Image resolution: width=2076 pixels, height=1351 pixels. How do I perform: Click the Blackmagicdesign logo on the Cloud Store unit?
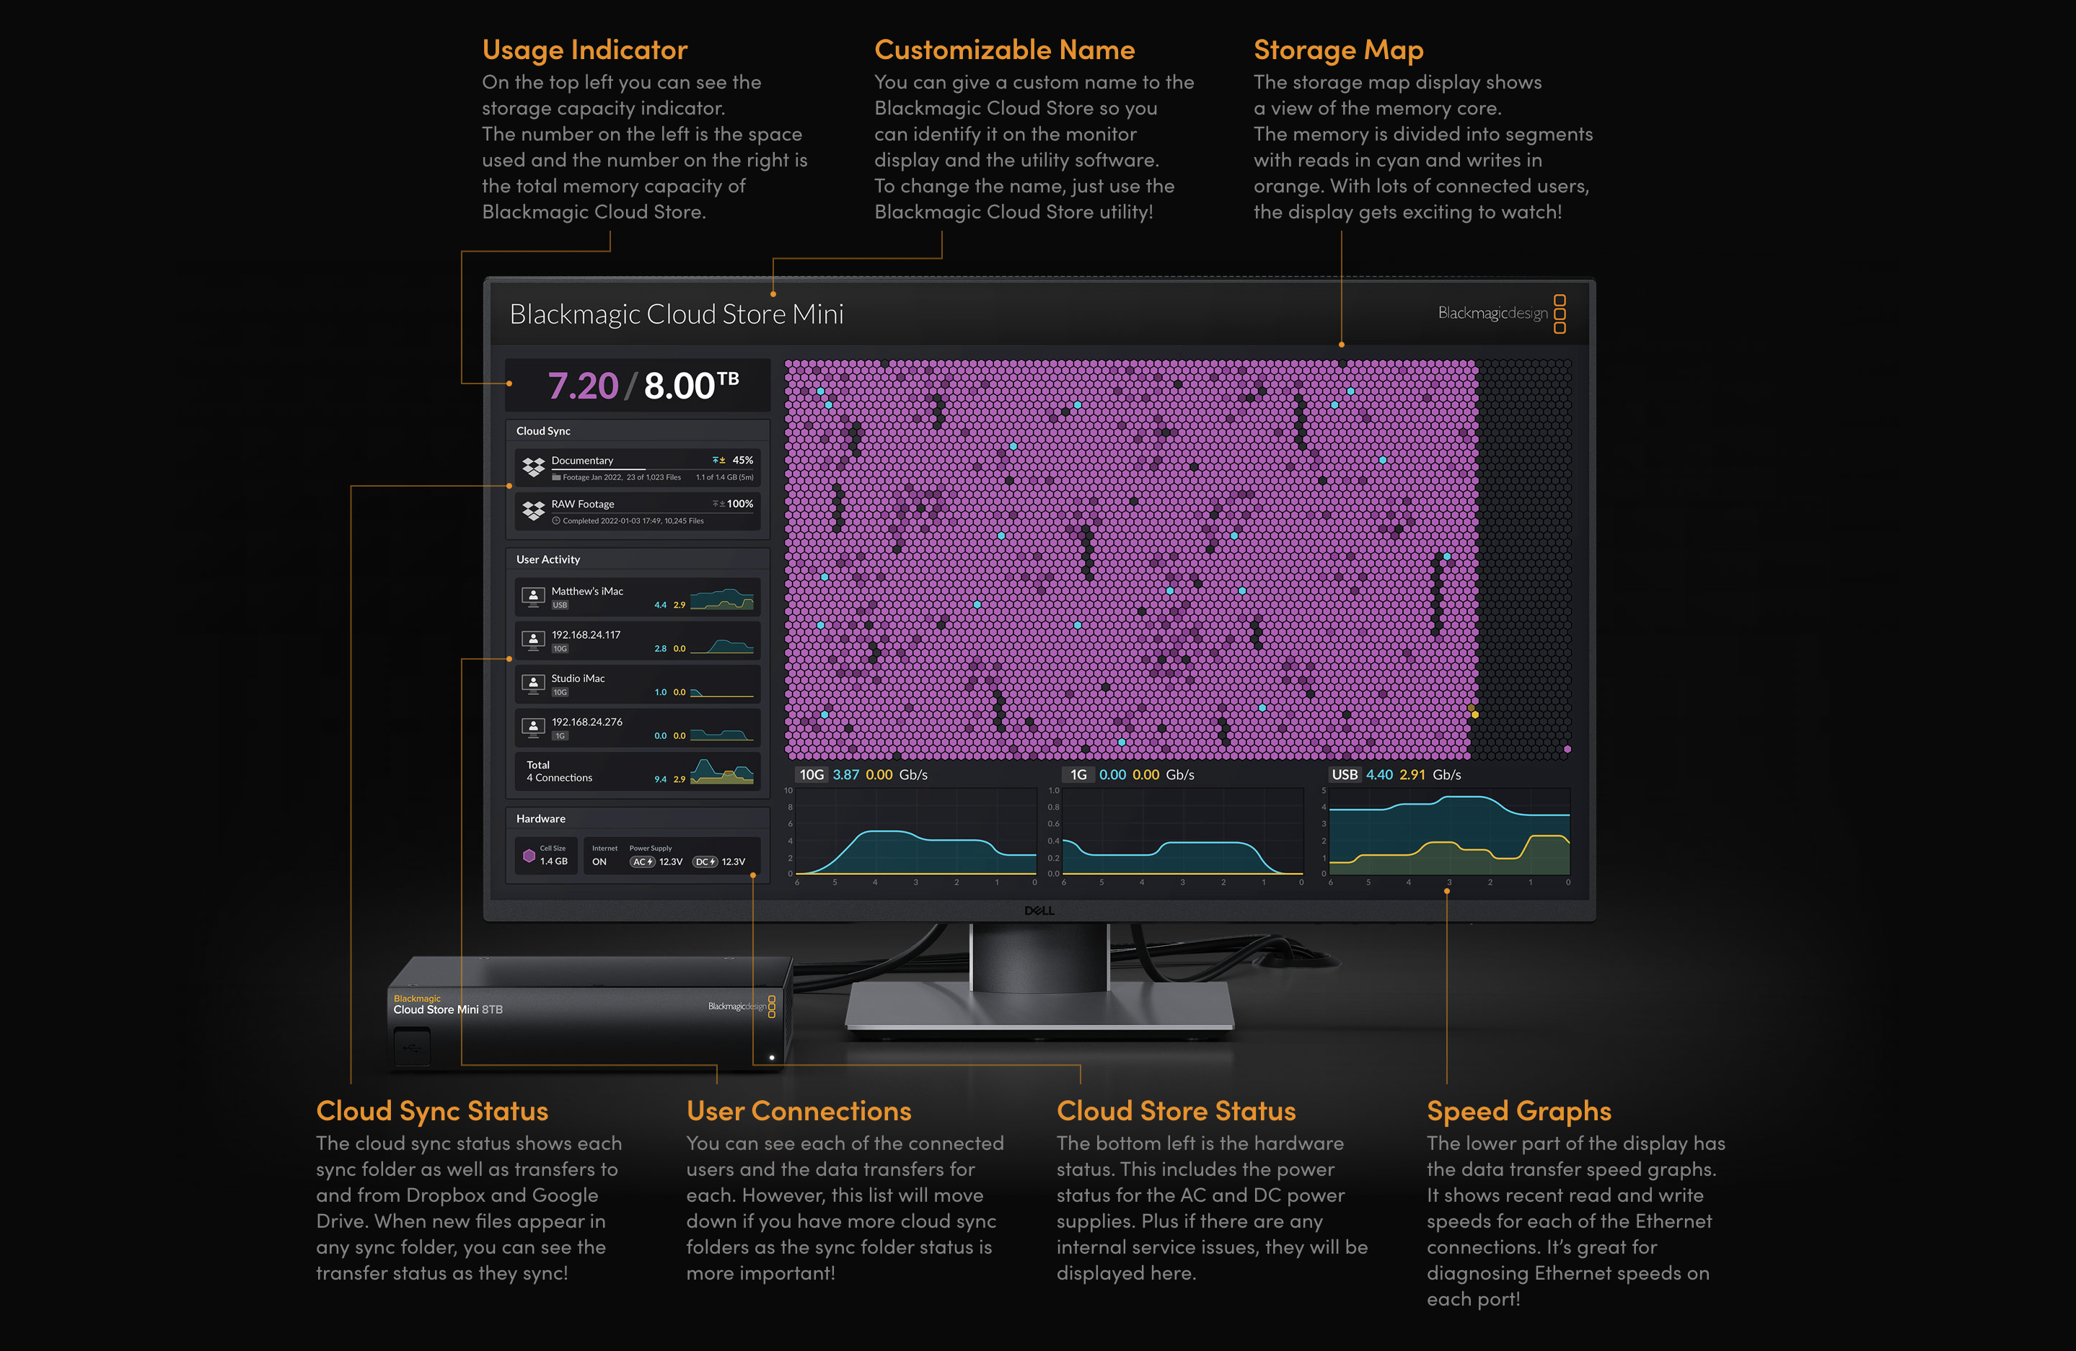pyautogui.click(x=742, y=1006)
